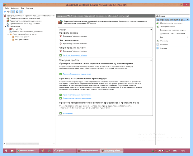The width and height of the screenshot is (193, 156).
Task: Open the Справка menu in menu bar
Action: [x=30, y=8]
